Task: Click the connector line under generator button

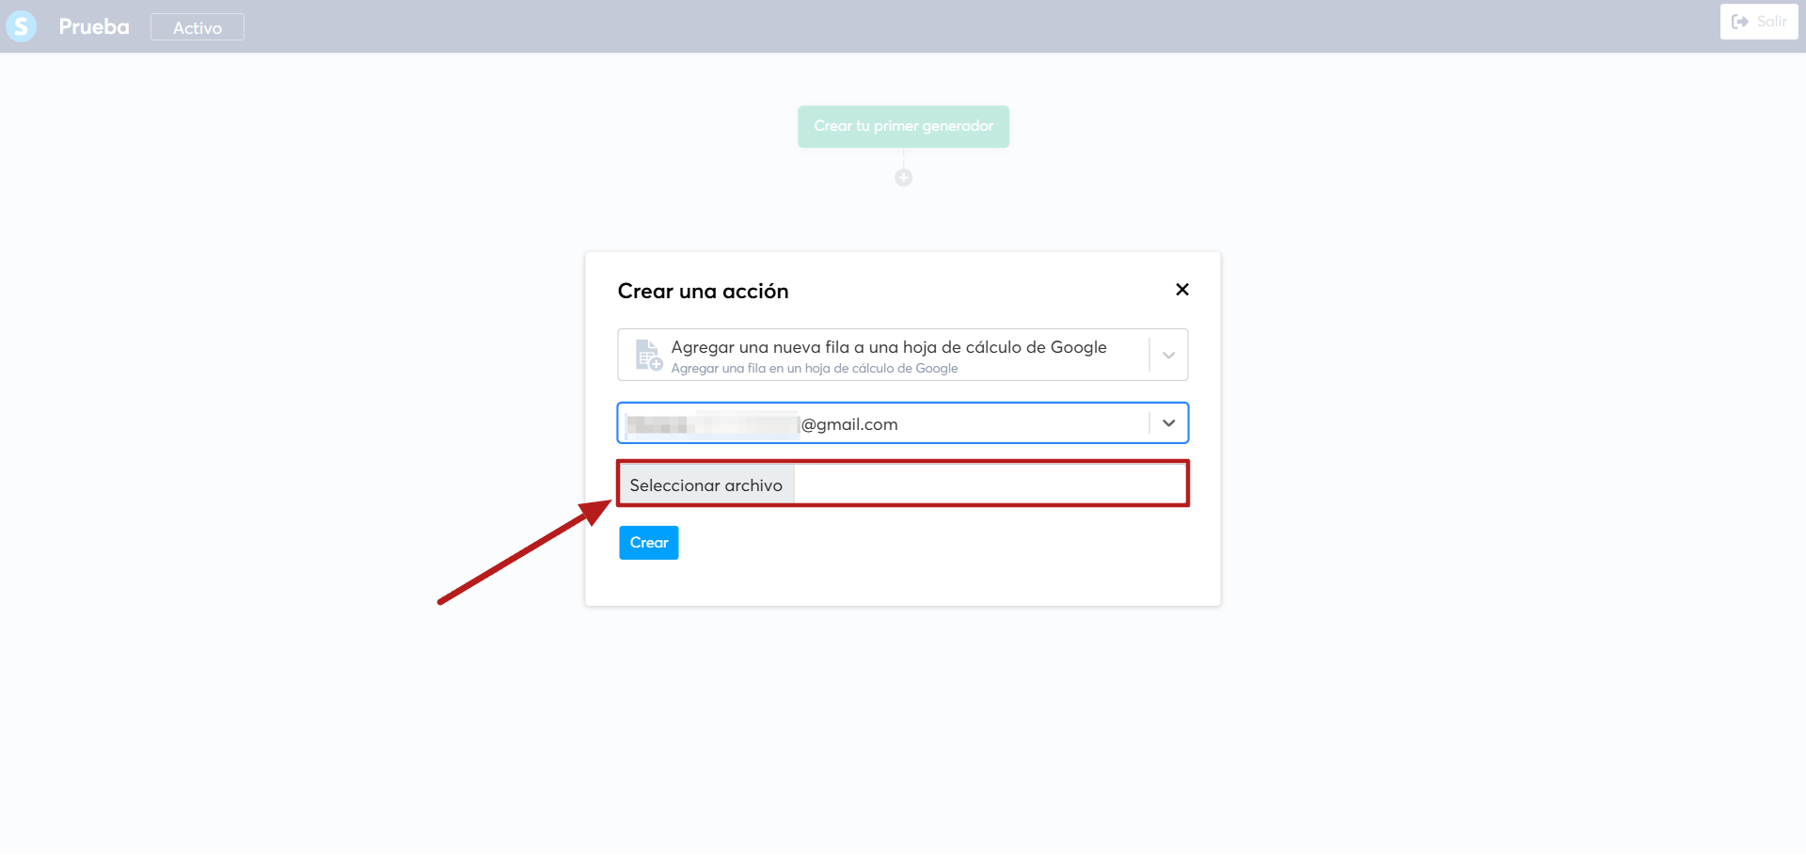Action: point(903,157)
